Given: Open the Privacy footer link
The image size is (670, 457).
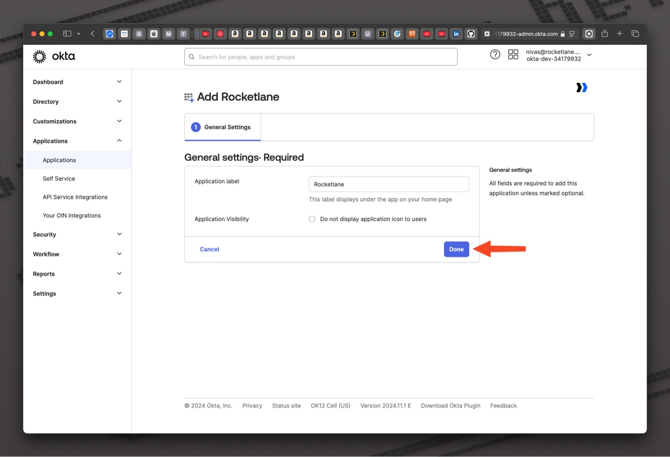Looking at the screenshot, I should pyautogui.click(x=252, y=406).
